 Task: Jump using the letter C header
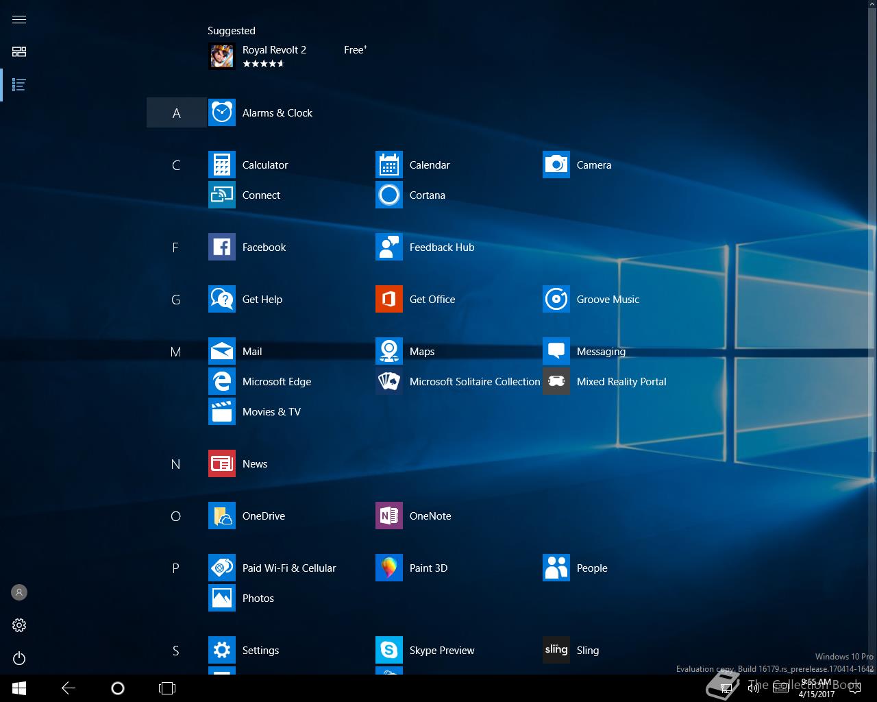click(x=176, y=165)
